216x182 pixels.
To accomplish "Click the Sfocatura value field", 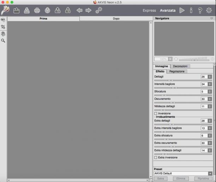I will click(x=204, y=92).
